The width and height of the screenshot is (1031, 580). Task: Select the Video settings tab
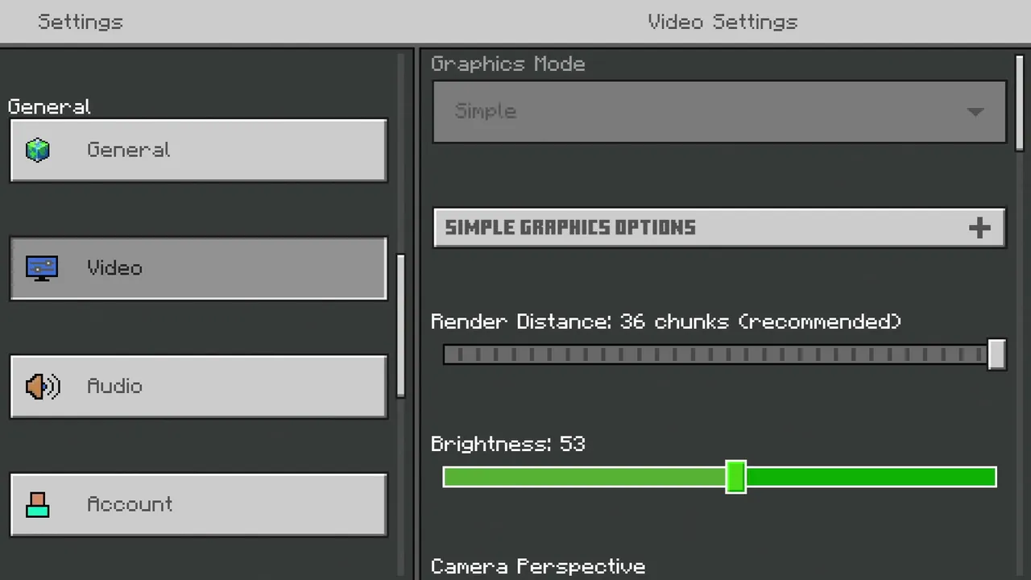click(x=198, y=268)
